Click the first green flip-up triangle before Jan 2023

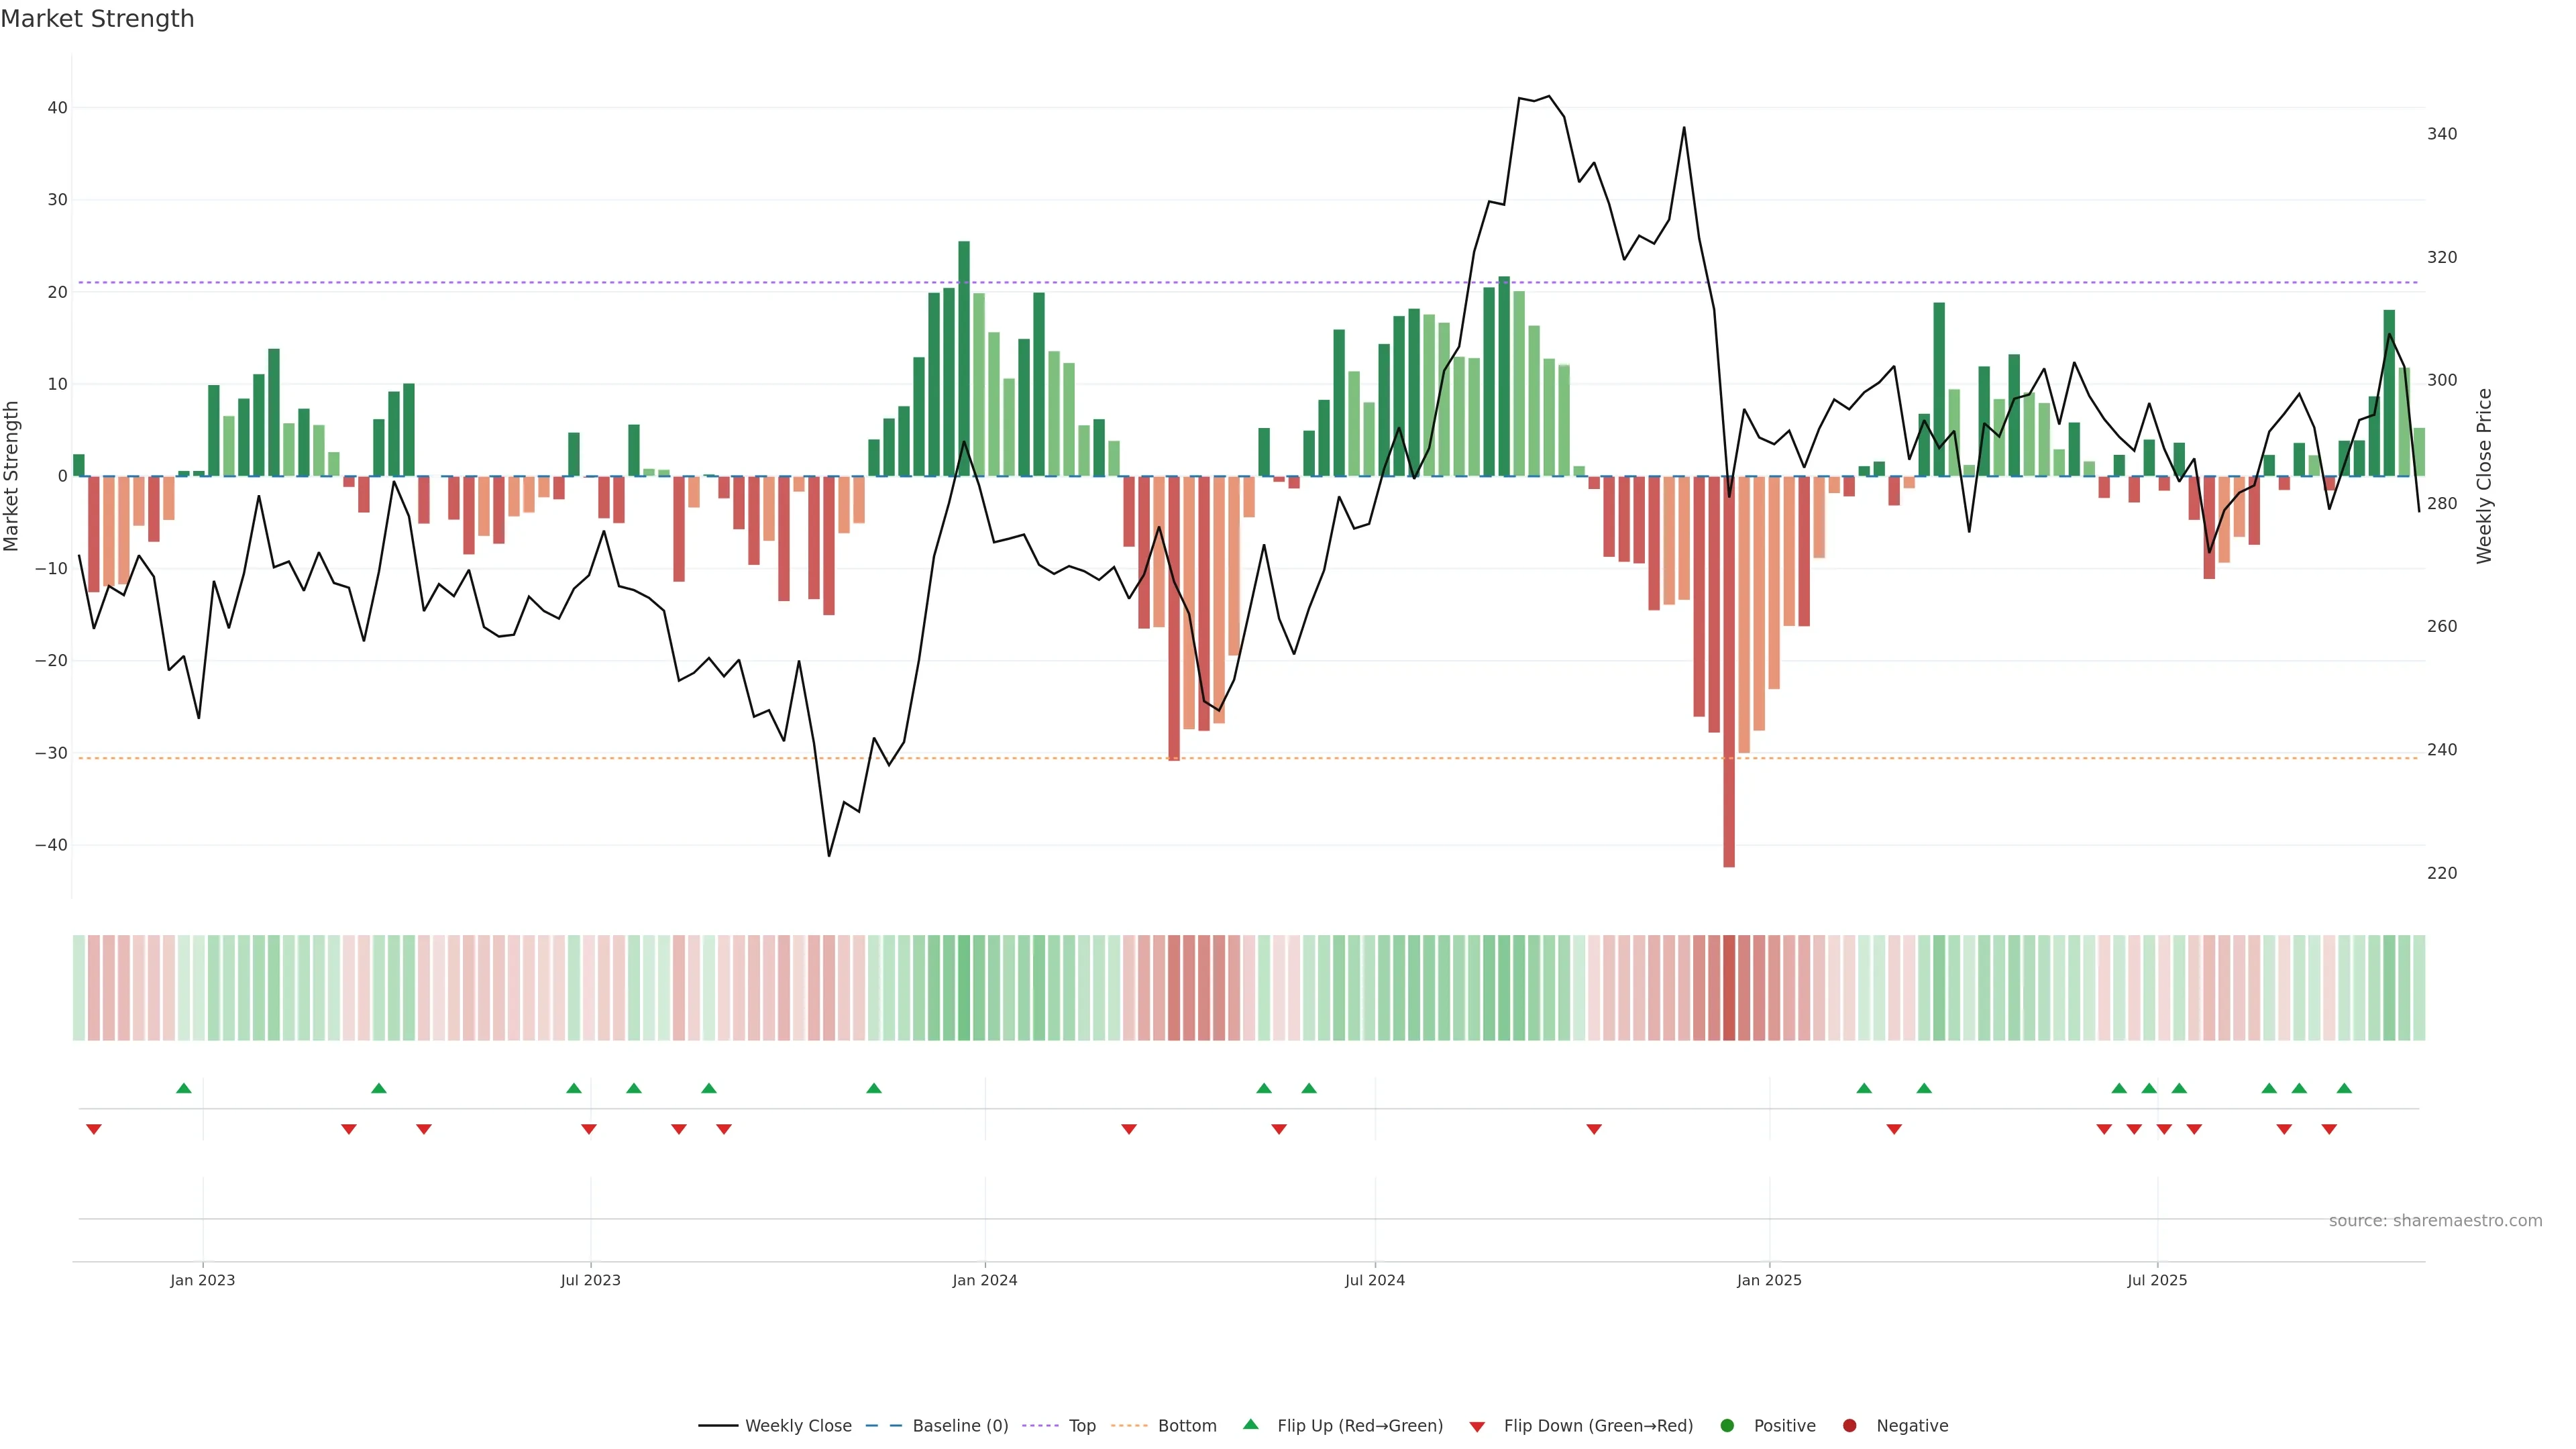(183, 1088)
